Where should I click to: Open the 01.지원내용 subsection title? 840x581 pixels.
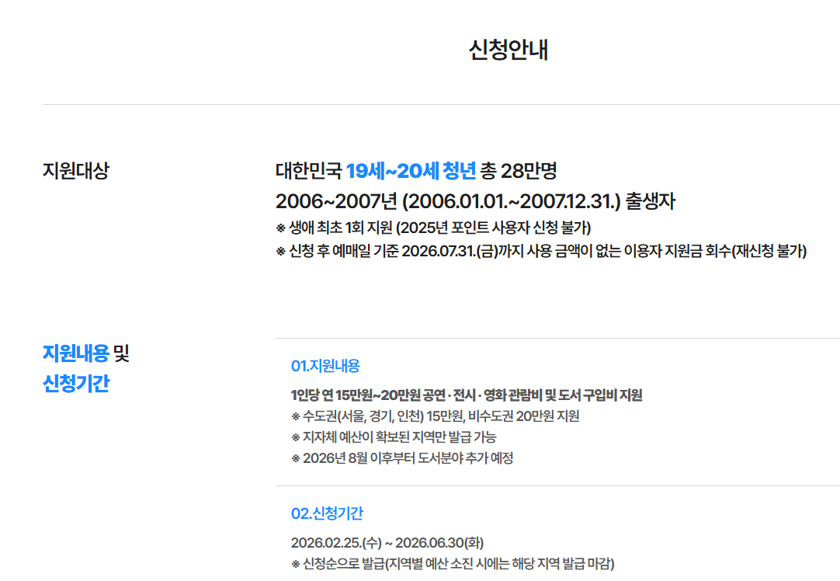[x=325, y=366]
